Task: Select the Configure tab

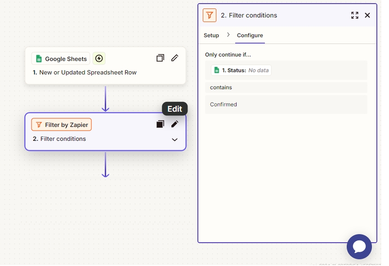Action: pos(250,35)
